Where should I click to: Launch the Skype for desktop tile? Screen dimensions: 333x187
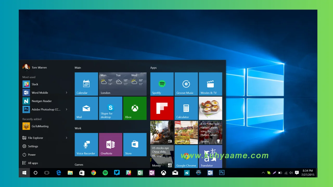pos(111,108)
